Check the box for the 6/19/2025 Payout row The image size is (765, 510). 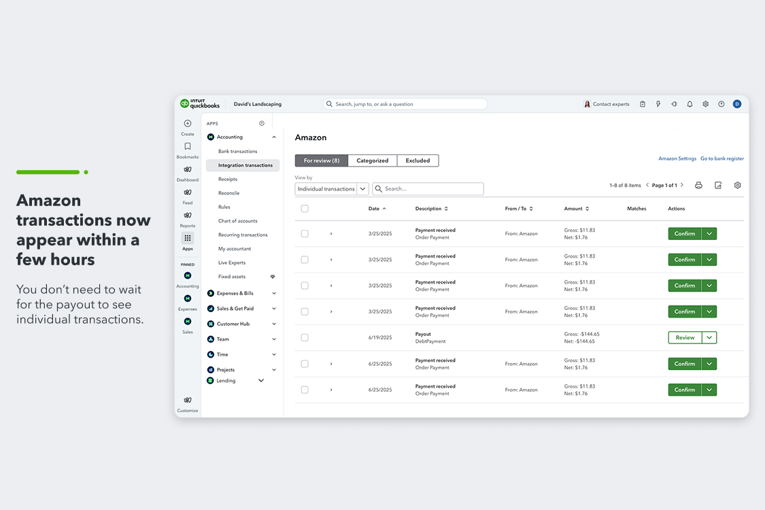point(305,338)
